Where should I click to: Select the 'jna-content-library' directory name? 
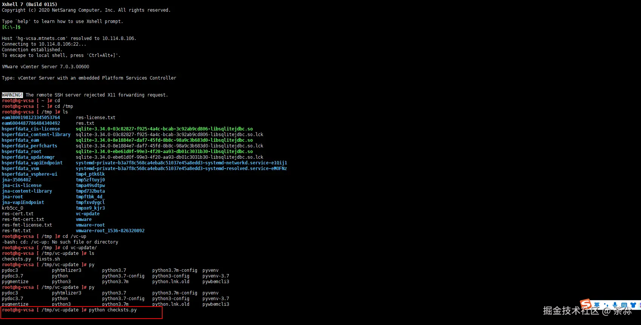(x=27, y=191)
